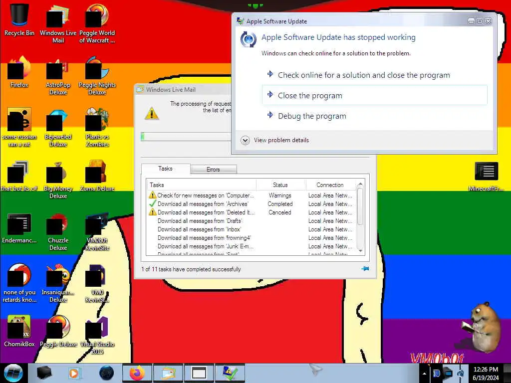Select 'that but its c#' desktop icon
Image resolution: width=511 pixels, height=383 pixels.
[19, 175]
